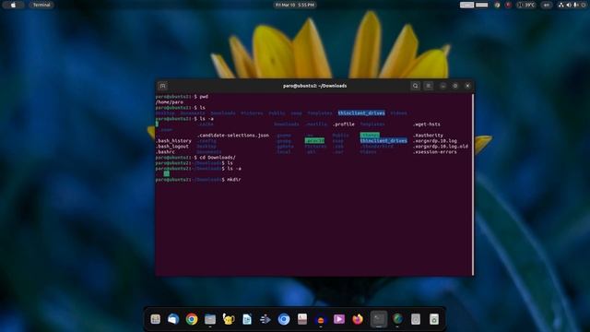Image resolution: width=590 pixels, height=332 pixels.
Task: Click the terminal vertical scrollbar
Action: click(473, 184)
